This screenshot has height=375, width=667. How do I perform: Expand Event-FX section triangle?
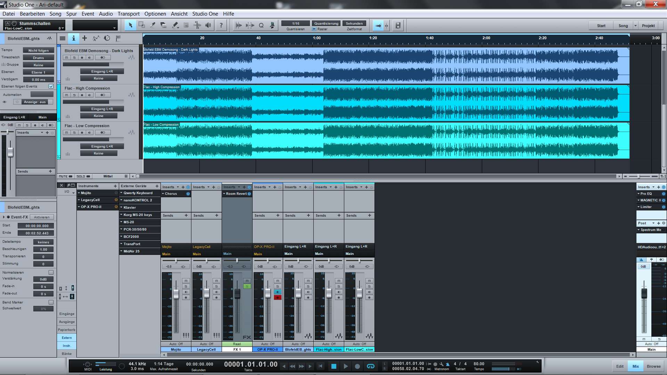pyautogui.click(x=4, y=217)
